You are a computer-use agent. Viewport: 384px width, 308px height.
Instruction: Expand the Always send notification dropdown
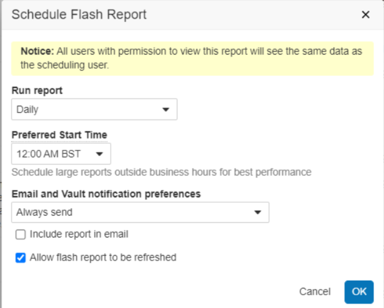[x=140, y=213]
